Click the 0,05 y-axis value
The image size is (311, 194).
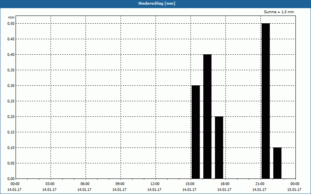tap(11, 163)
